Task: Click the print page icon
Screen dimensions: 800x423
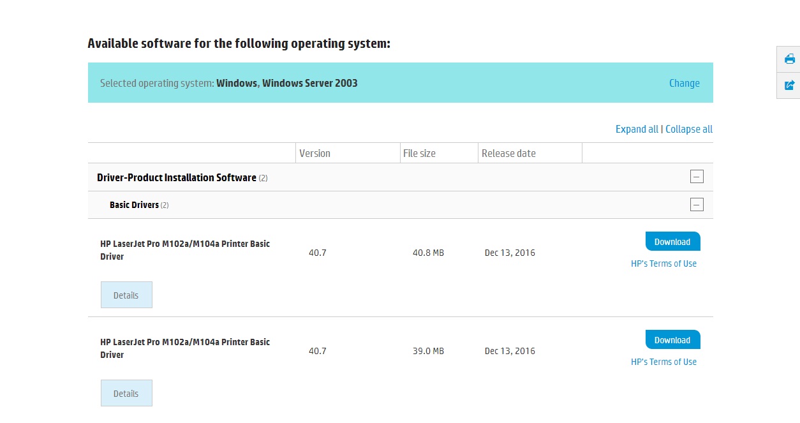Action: click(790, 59)
